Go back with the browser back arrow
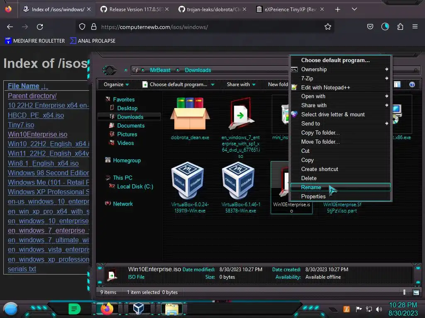Viewport: 425px width, 318px height. (x=10, y=27)
